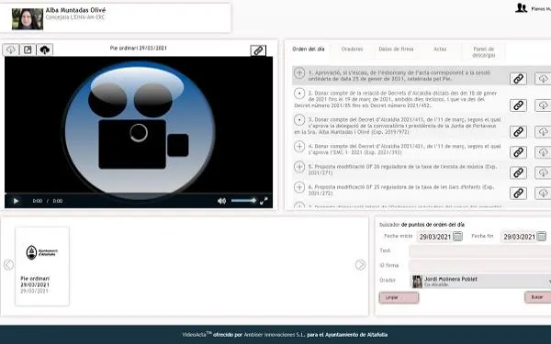Enter fullscreen video mode
Image resolution: width=551 pixels, height=344 pixels.
(x=264, y=201)
